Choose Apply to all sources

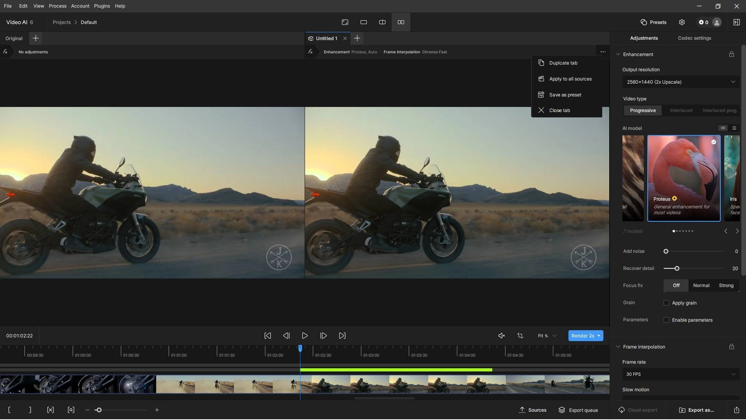click(566, 79)
